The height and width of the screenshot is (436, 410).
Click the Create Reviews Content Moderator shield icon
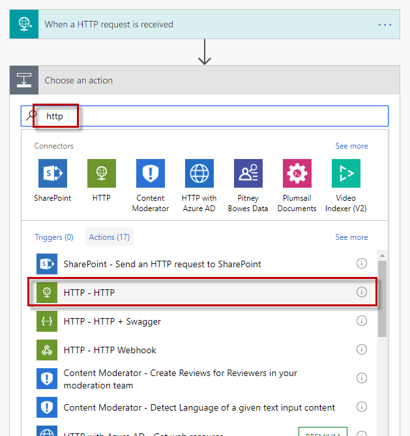pos(47,379)
